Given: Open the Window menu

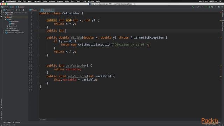Looking at the screenshot, I should [91, 1].
